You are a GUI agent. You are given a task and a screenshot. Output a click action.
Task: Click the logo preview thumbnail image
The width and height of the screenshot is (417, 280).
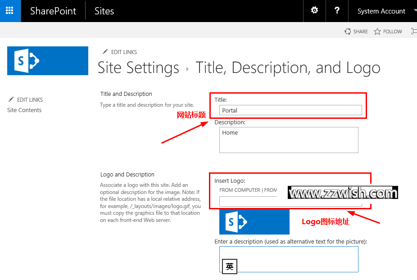(x=254, y=221)
